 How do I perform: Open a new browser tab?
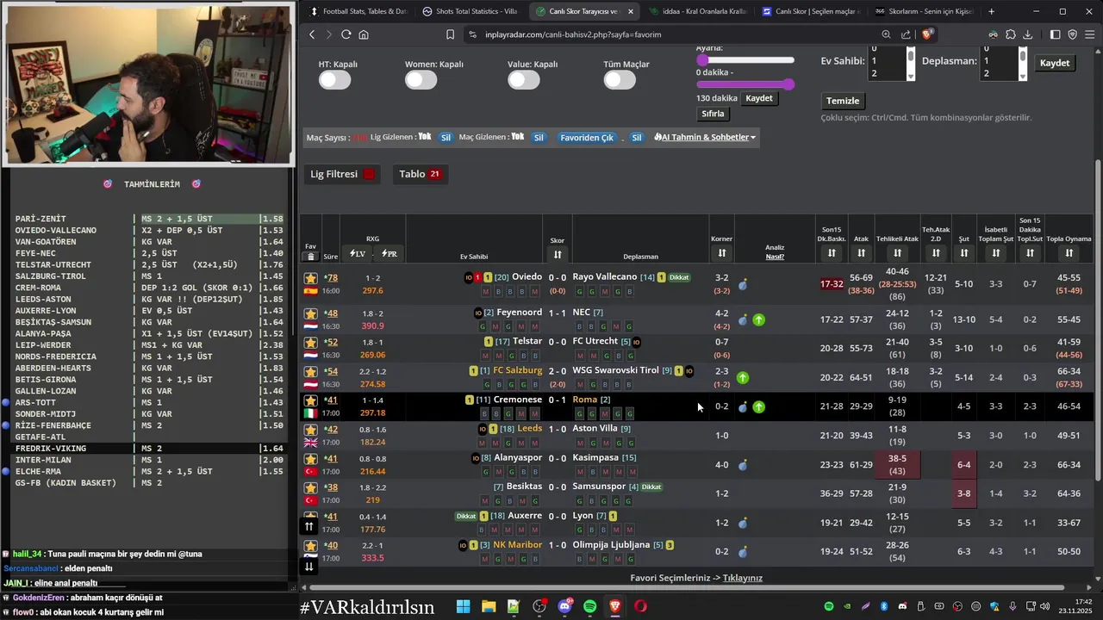coord(991,11)
